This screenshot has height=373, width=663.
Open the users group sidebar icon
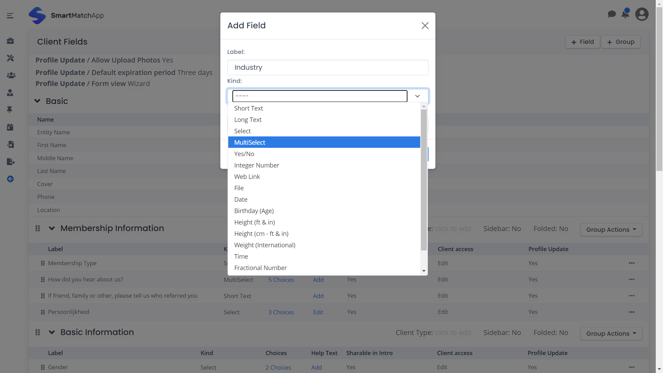click(x=11, y=75)
